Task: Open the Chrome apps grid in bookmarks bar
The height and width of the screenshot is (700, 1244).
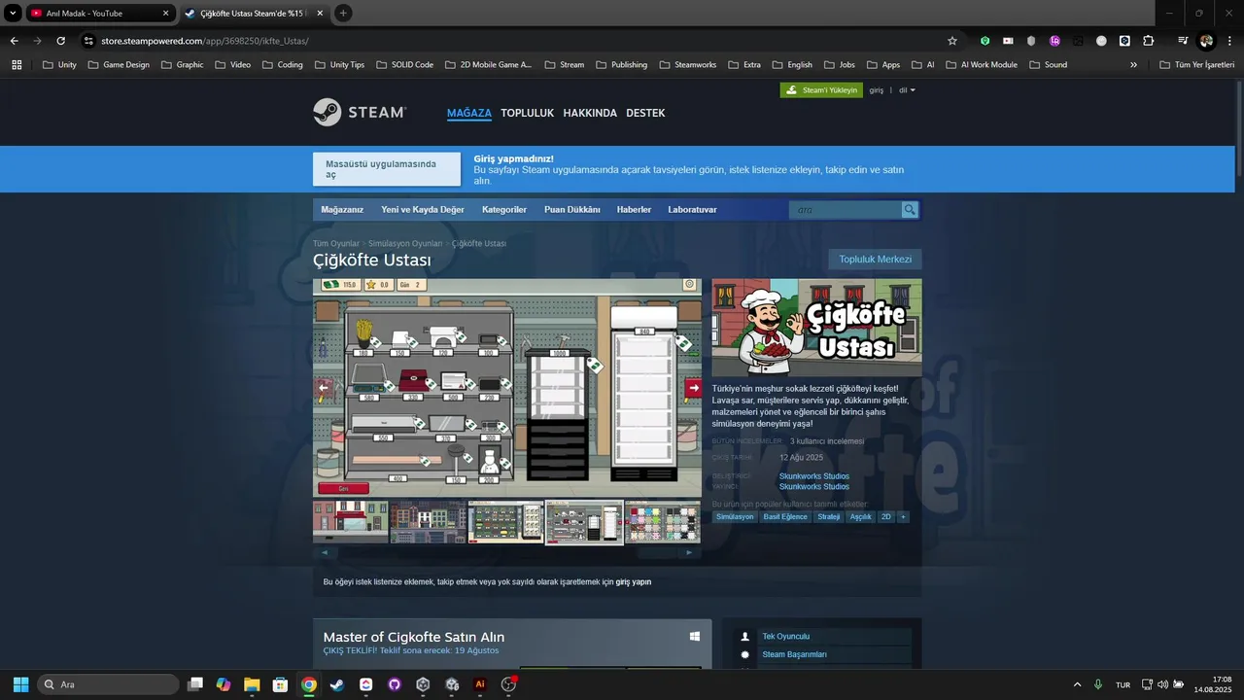Action: [x=17, y=65]
